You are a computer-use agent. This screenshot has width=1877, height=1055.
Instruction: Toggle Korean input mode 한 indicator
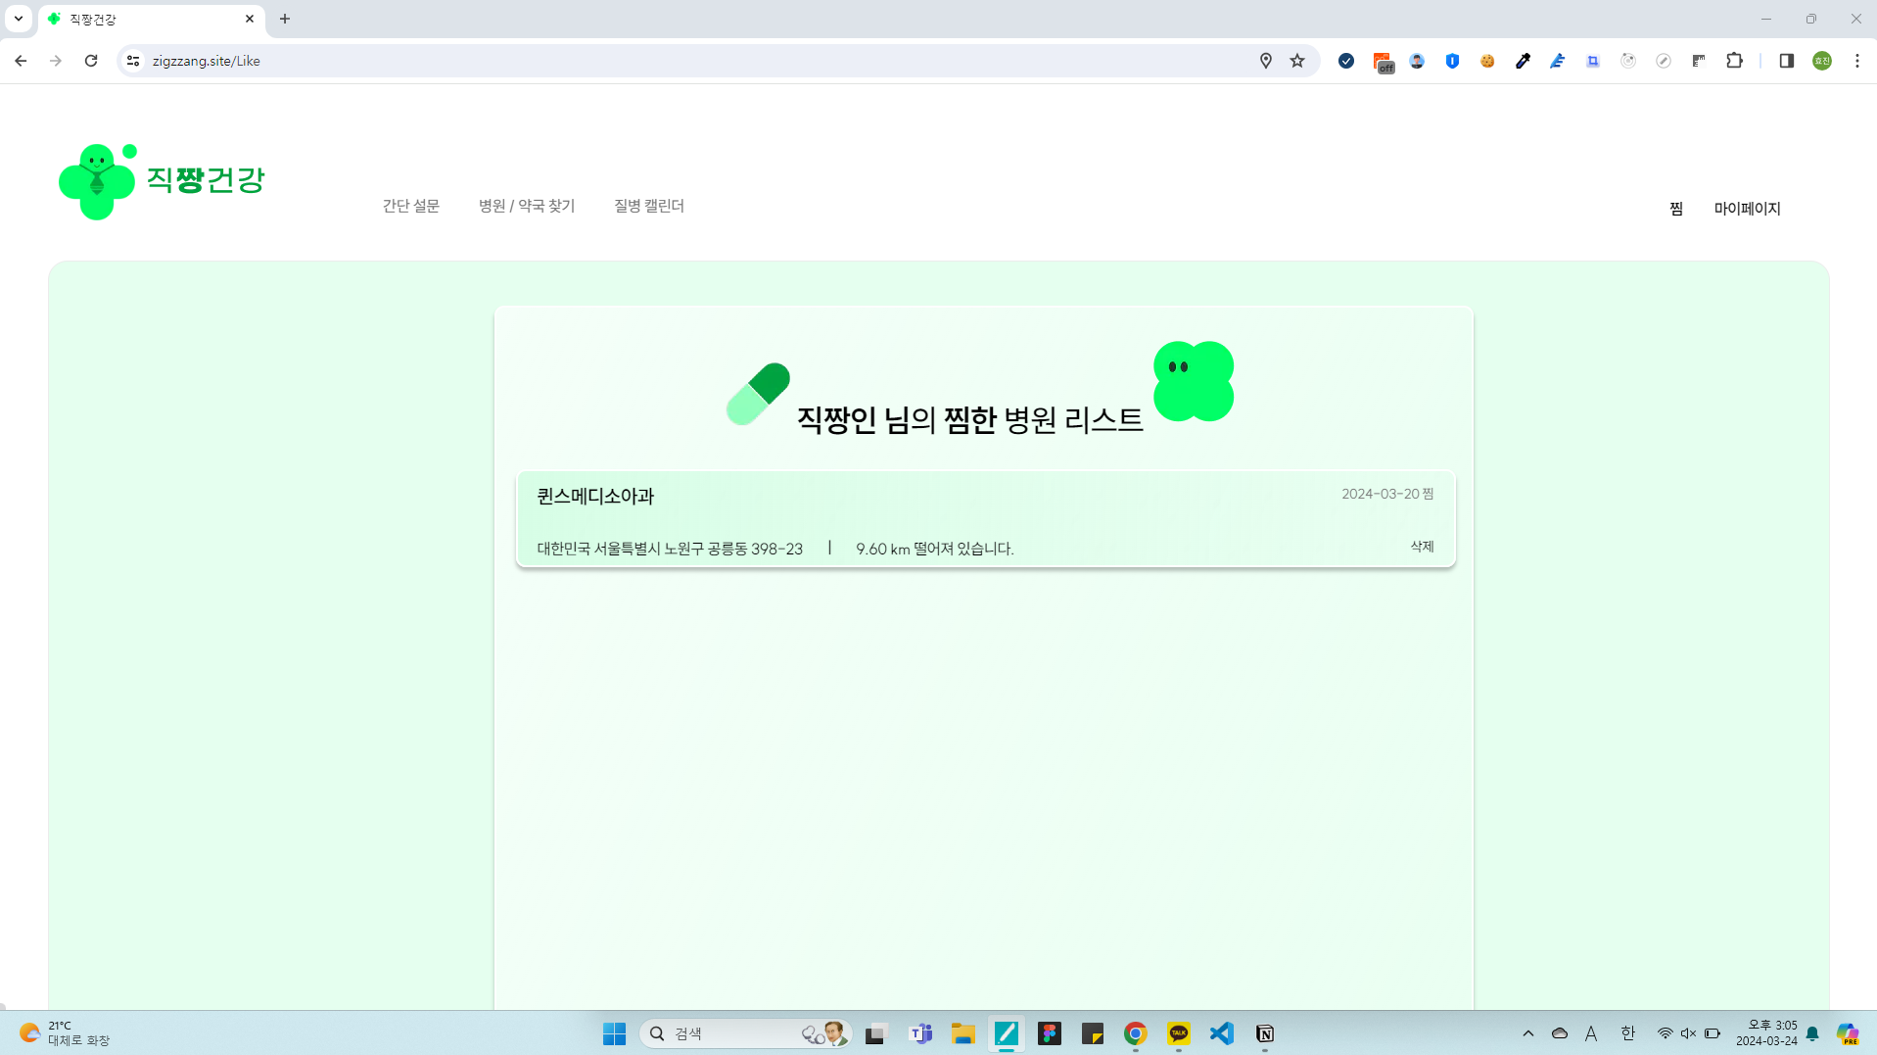tap(1627, 1033)
